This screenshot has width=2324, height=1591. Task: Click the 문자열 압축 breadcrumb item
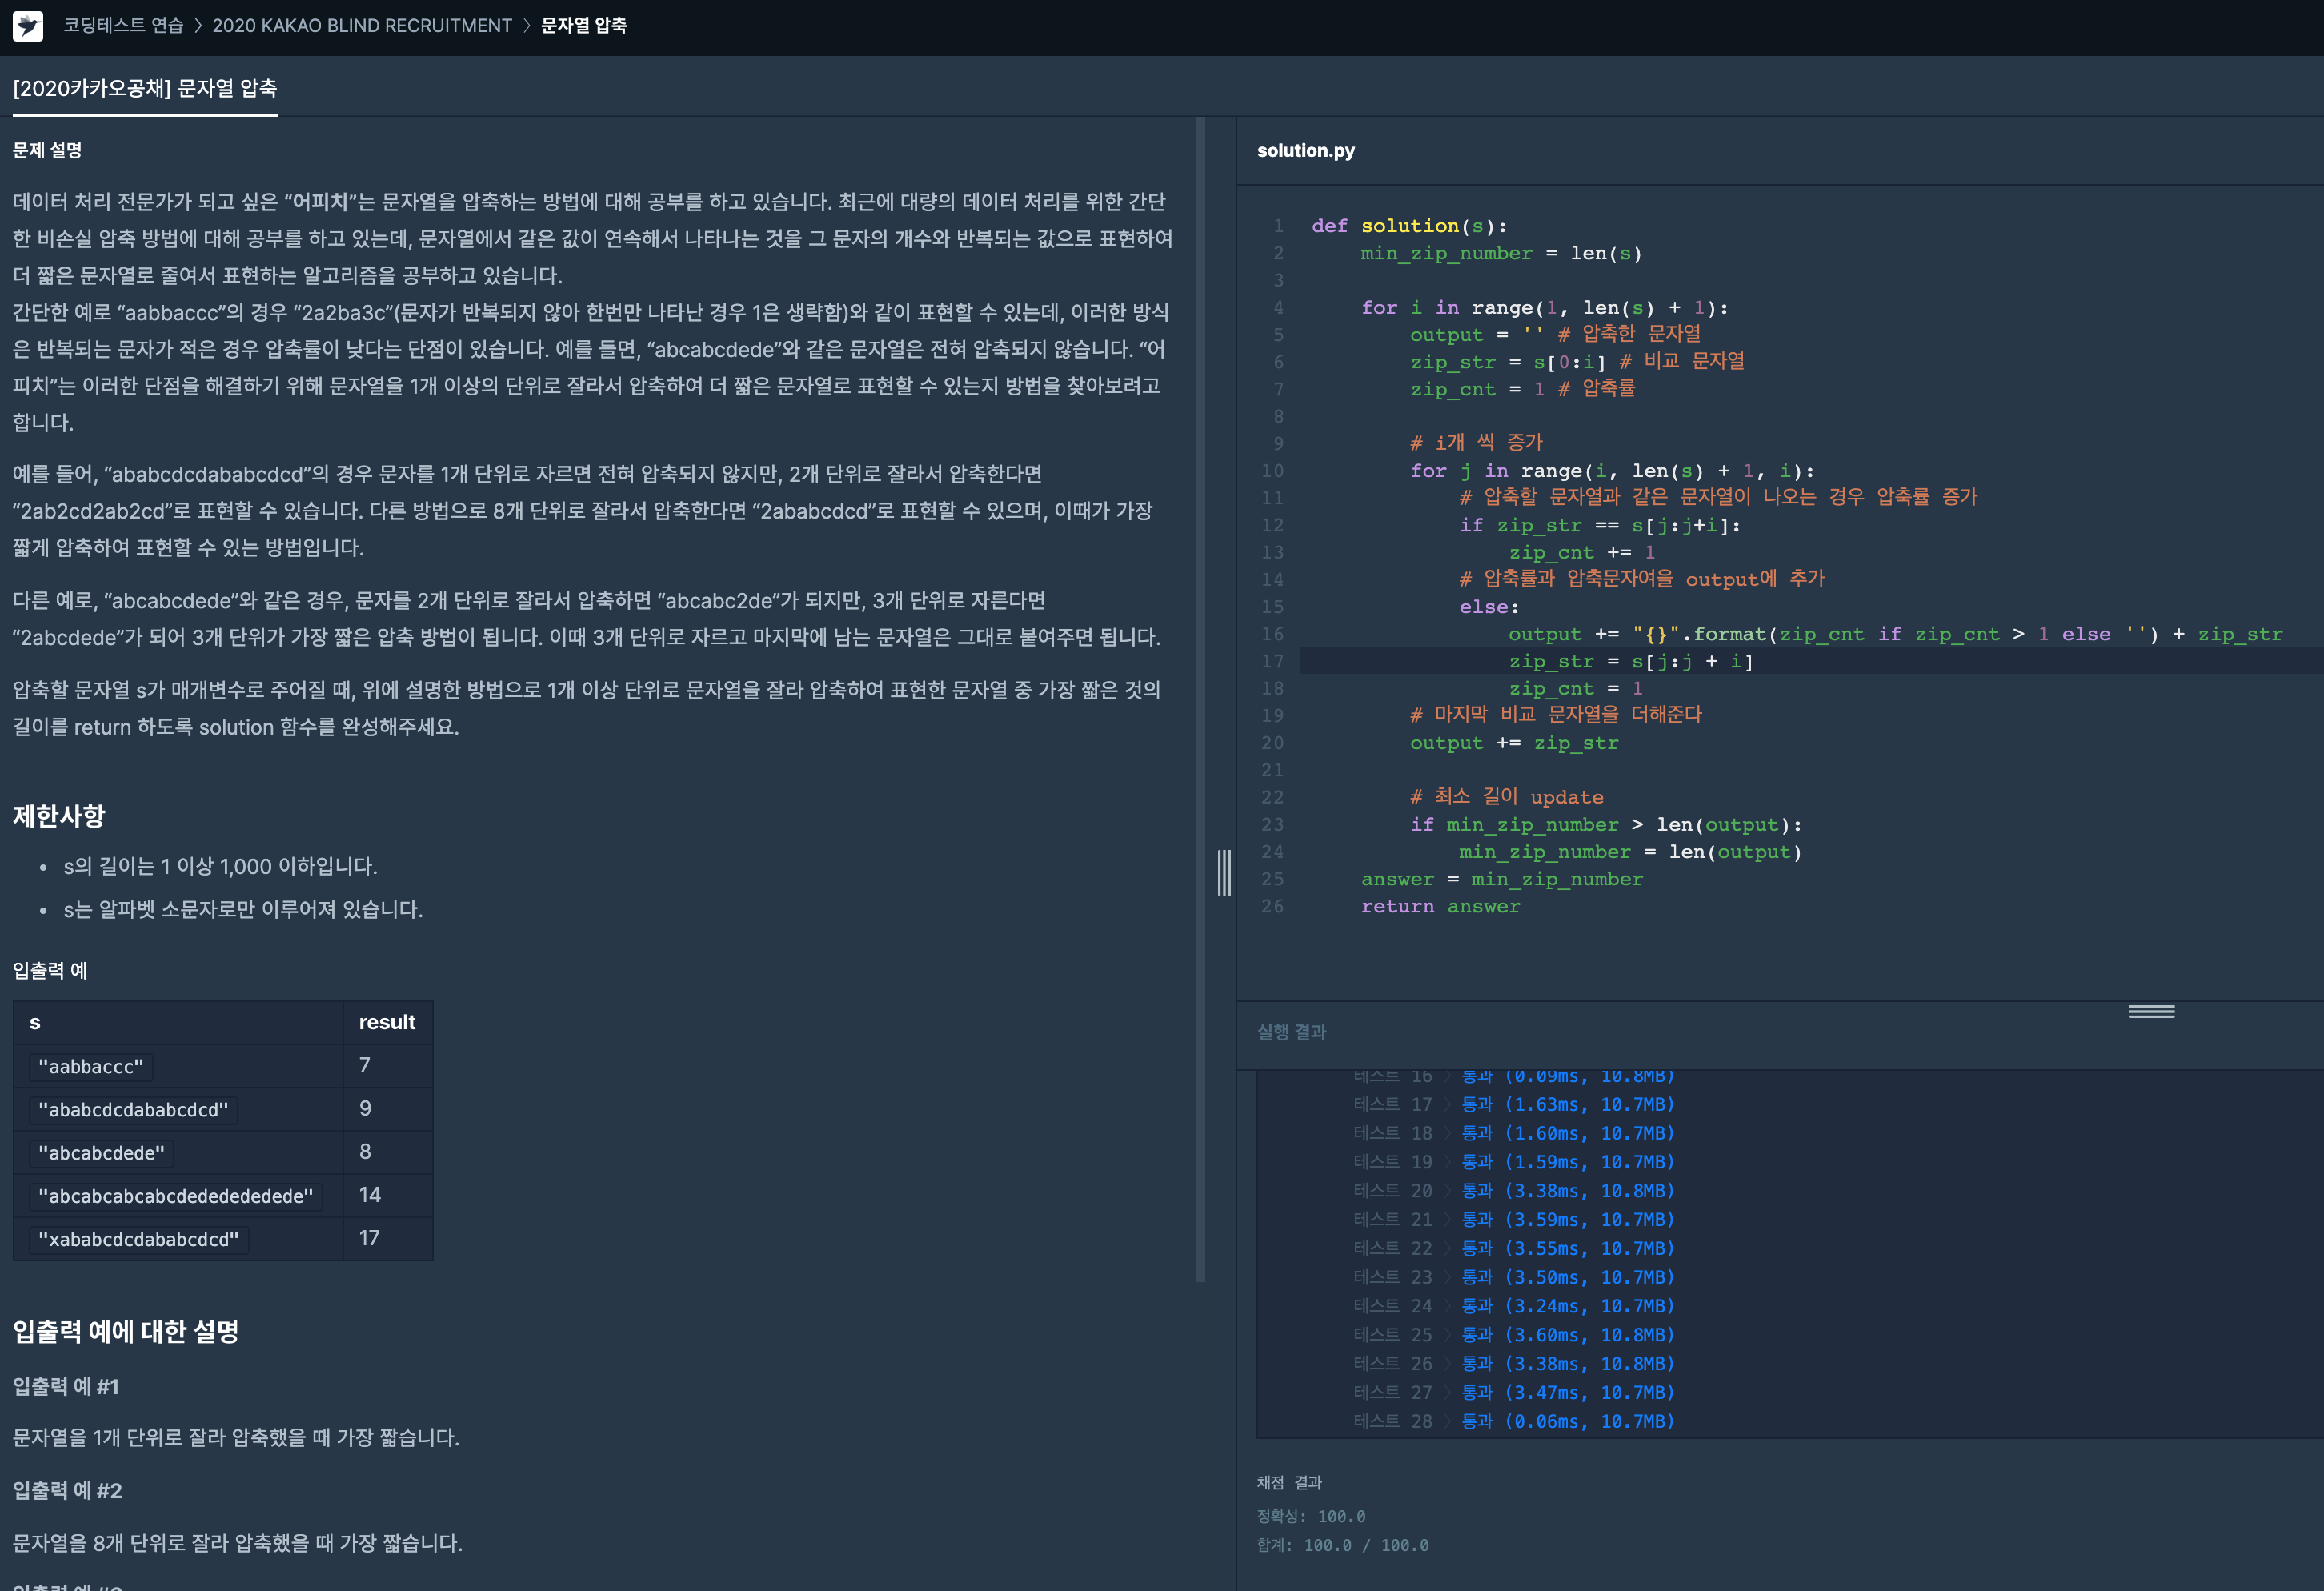(583, 26)
